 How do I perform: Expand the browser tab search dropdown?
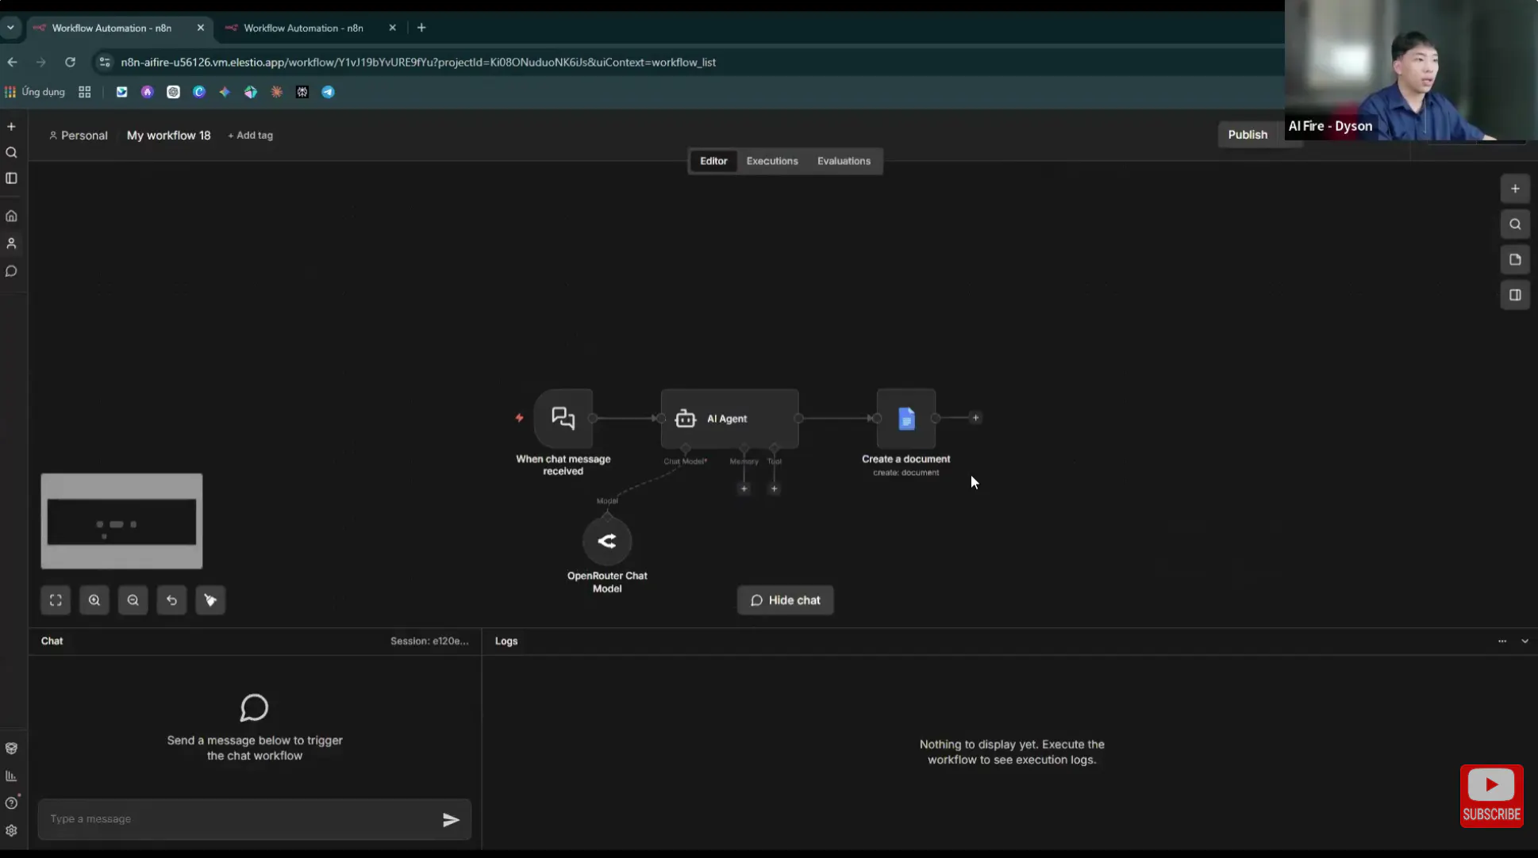click(x=10, y=28)
